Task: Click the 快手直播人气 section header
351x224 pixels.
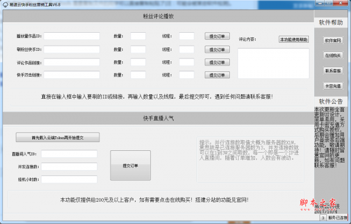Action: tap(159, 118)
